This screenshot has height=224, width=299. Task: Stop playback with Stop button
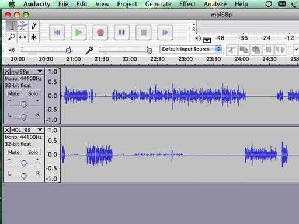[x=144, y=33]
